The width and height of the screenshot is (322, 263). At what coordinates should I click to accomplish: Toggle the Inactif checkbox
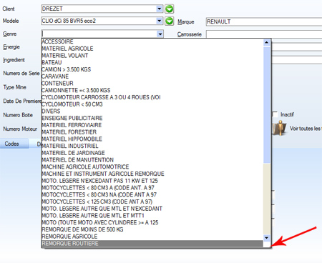tap(275, 114)
